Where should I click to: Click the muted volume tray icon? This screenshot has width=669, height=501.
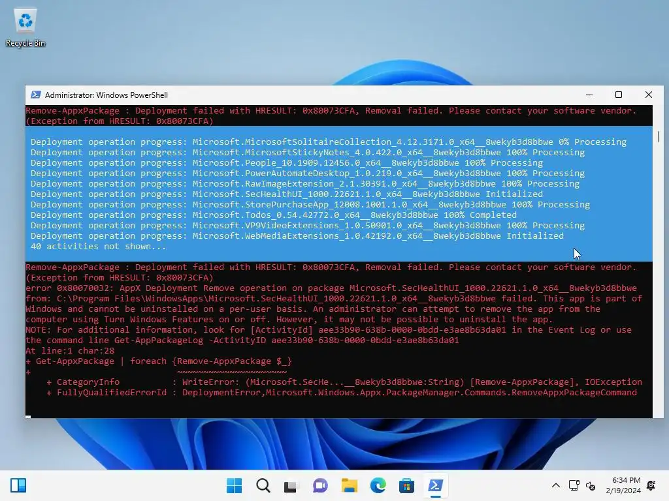tap(591, 485)
